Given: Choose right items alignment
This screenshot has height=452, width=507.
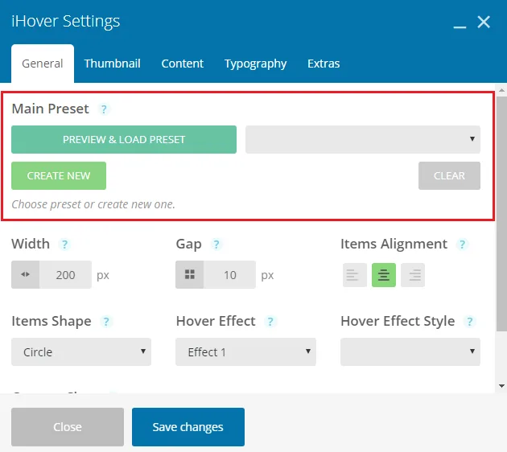Looking at the screenshot, I should (413, 275).
